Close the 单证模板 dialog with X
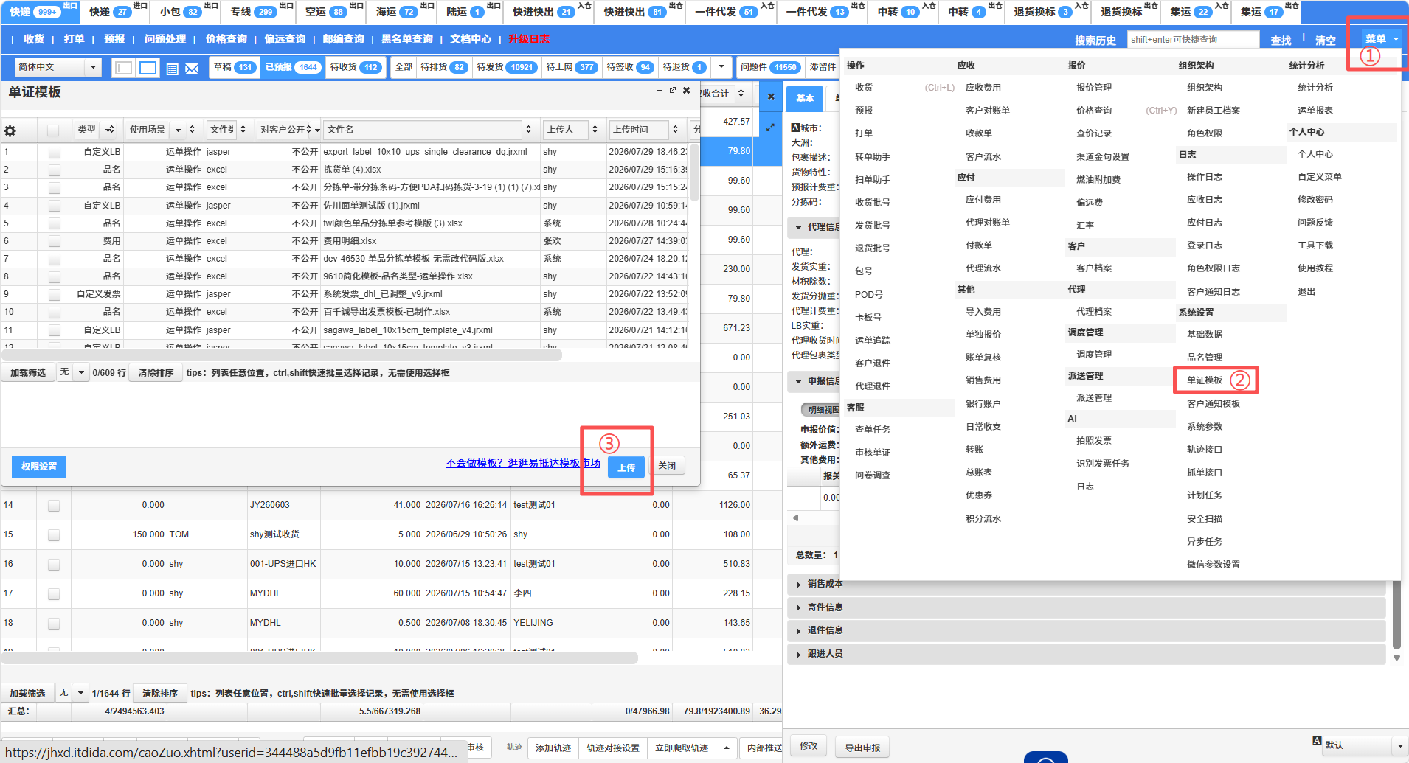The height and width of the screenshot is (763, 1409). (x=686, y=91)
